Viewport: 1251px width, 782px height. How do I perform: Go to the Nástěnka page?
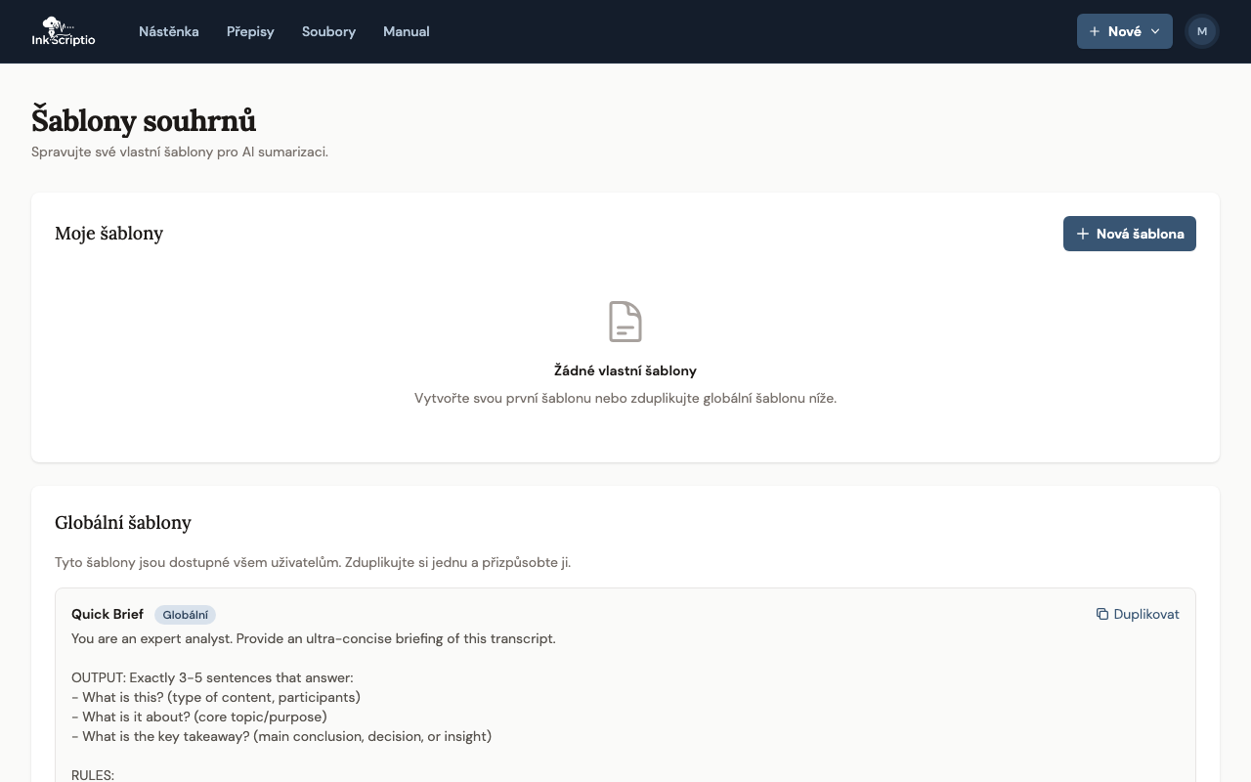169,31
